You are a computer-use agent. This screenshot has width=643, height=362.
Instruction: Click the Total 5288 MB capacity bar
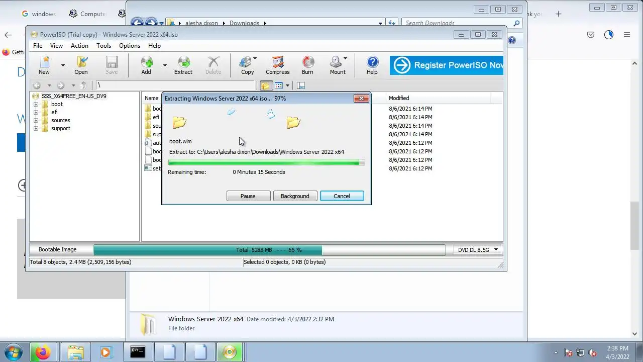pyautogui.click(x=269, y=250)
